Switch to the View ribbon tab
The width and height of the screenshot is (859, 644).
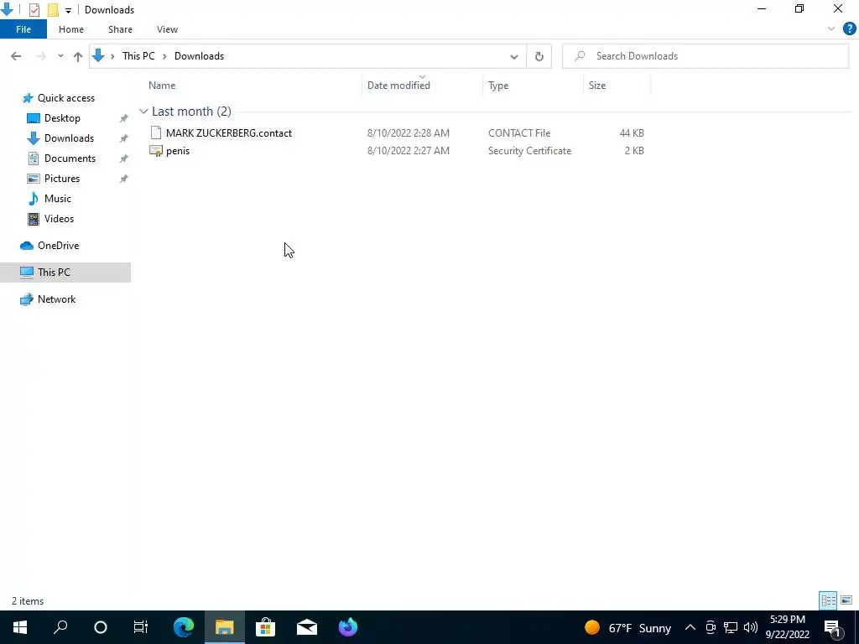point(167,29)
